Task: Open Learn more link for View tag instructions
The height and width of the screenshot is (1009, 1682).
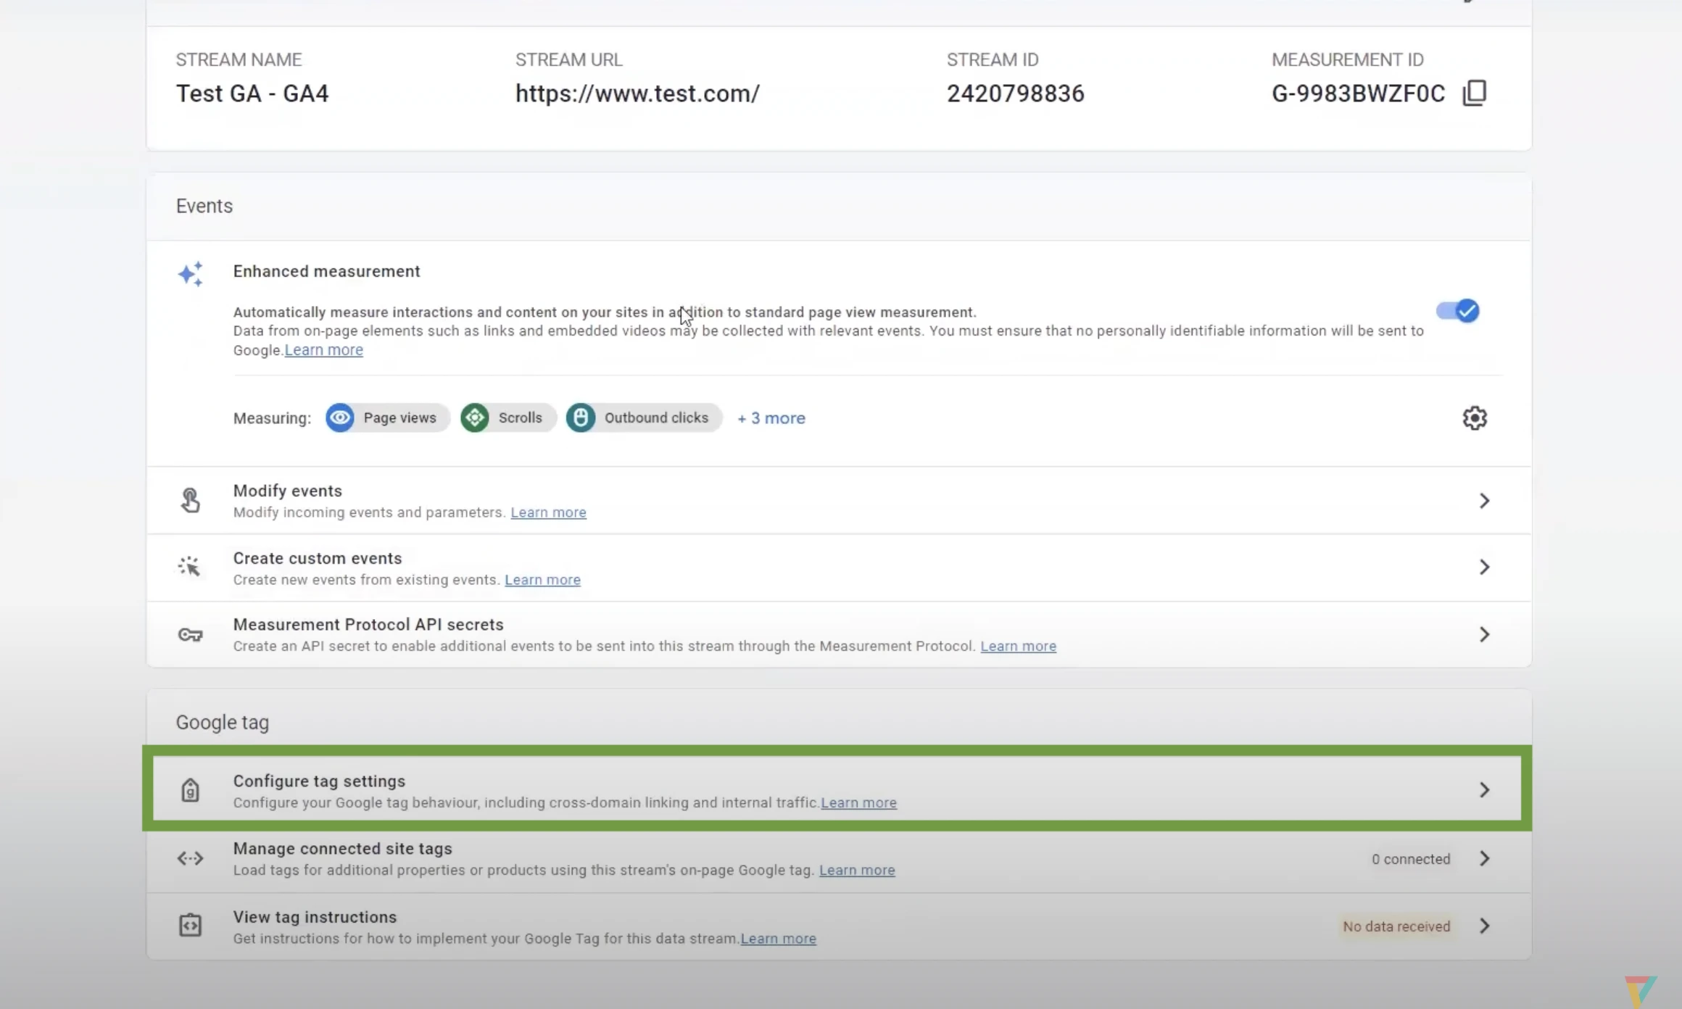Action: 779,939
